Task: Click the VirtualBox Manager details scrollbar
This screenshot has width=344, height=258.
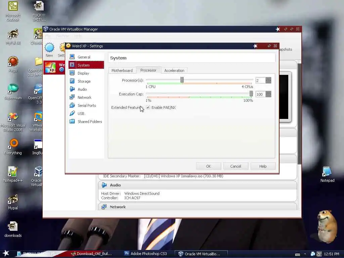Action: click(299, 114)
